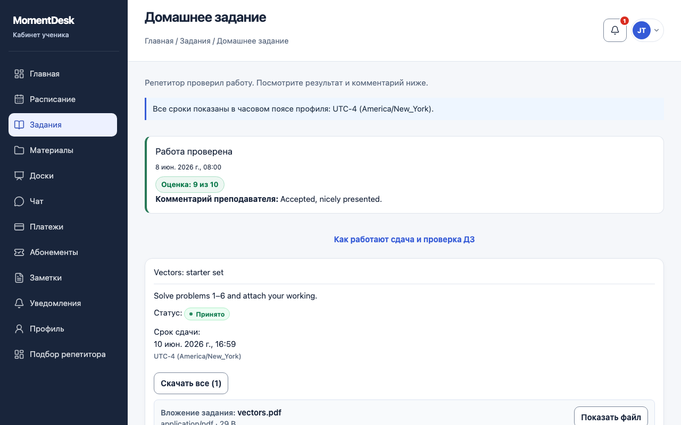Click Solve problems 1–6 task description
This screenshot has height=425, width=681.
pyautogui.click(x=235, y=296)
